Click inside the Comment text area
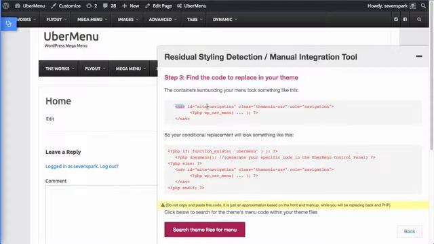The height and width of the screenshot is (244, 434). [x=101, y=214]
